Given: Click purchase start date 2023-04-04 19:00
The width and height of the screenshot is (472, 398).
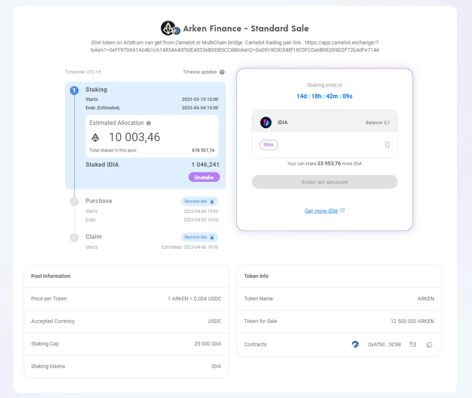Looking at the screenshot, I should click(x=201, y=212).
